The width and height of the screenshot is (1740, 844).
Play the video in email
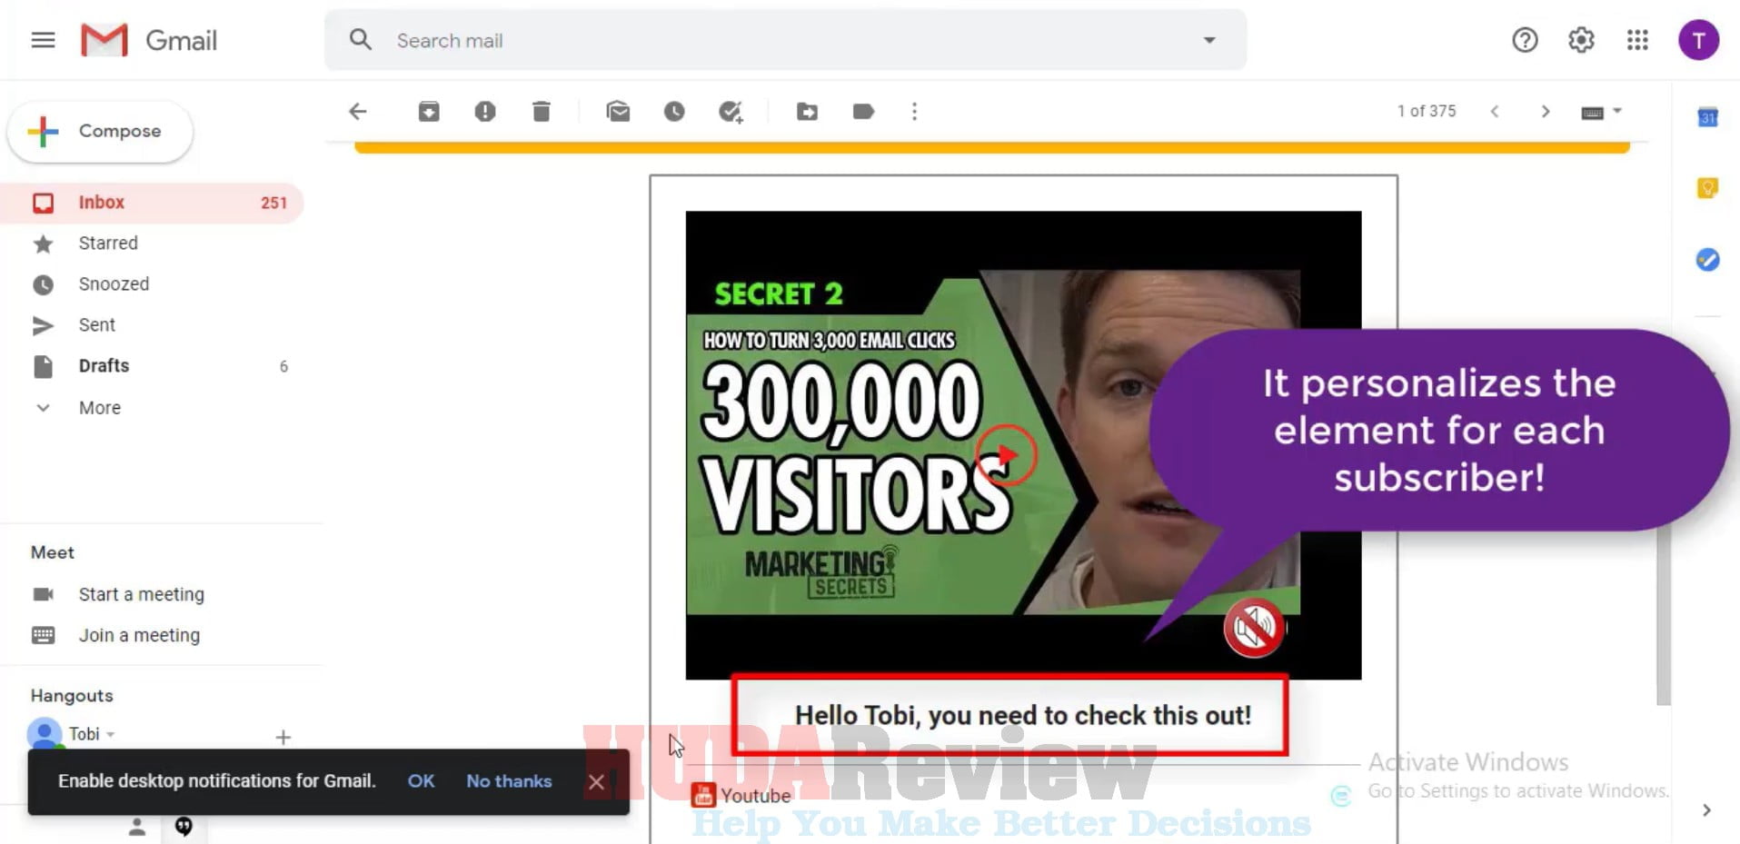[1006, 454]
